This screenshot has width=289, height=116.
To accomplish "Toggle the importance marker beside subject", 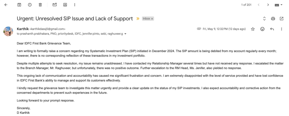I will pyautogui.click(x=138, y=19).
